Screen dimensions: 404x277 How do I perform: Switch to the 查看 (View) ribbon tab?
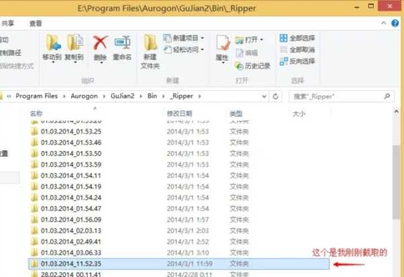click(x=36, y=23)
